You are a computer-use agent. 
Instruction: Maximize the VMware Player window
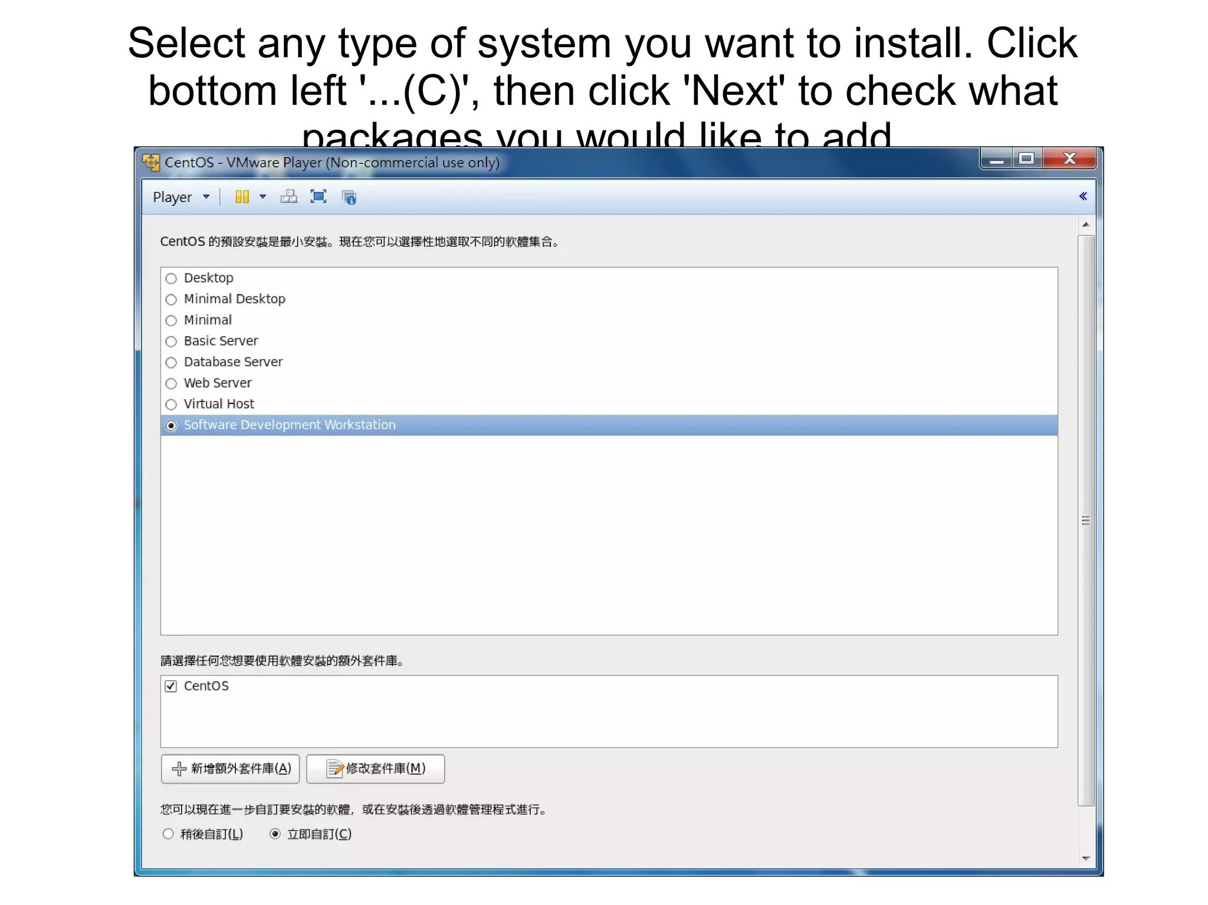pos(1027,159)
